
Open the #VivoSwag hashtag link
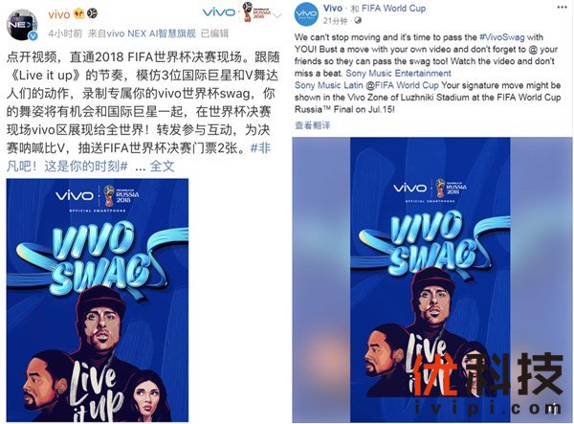(501, 37)
